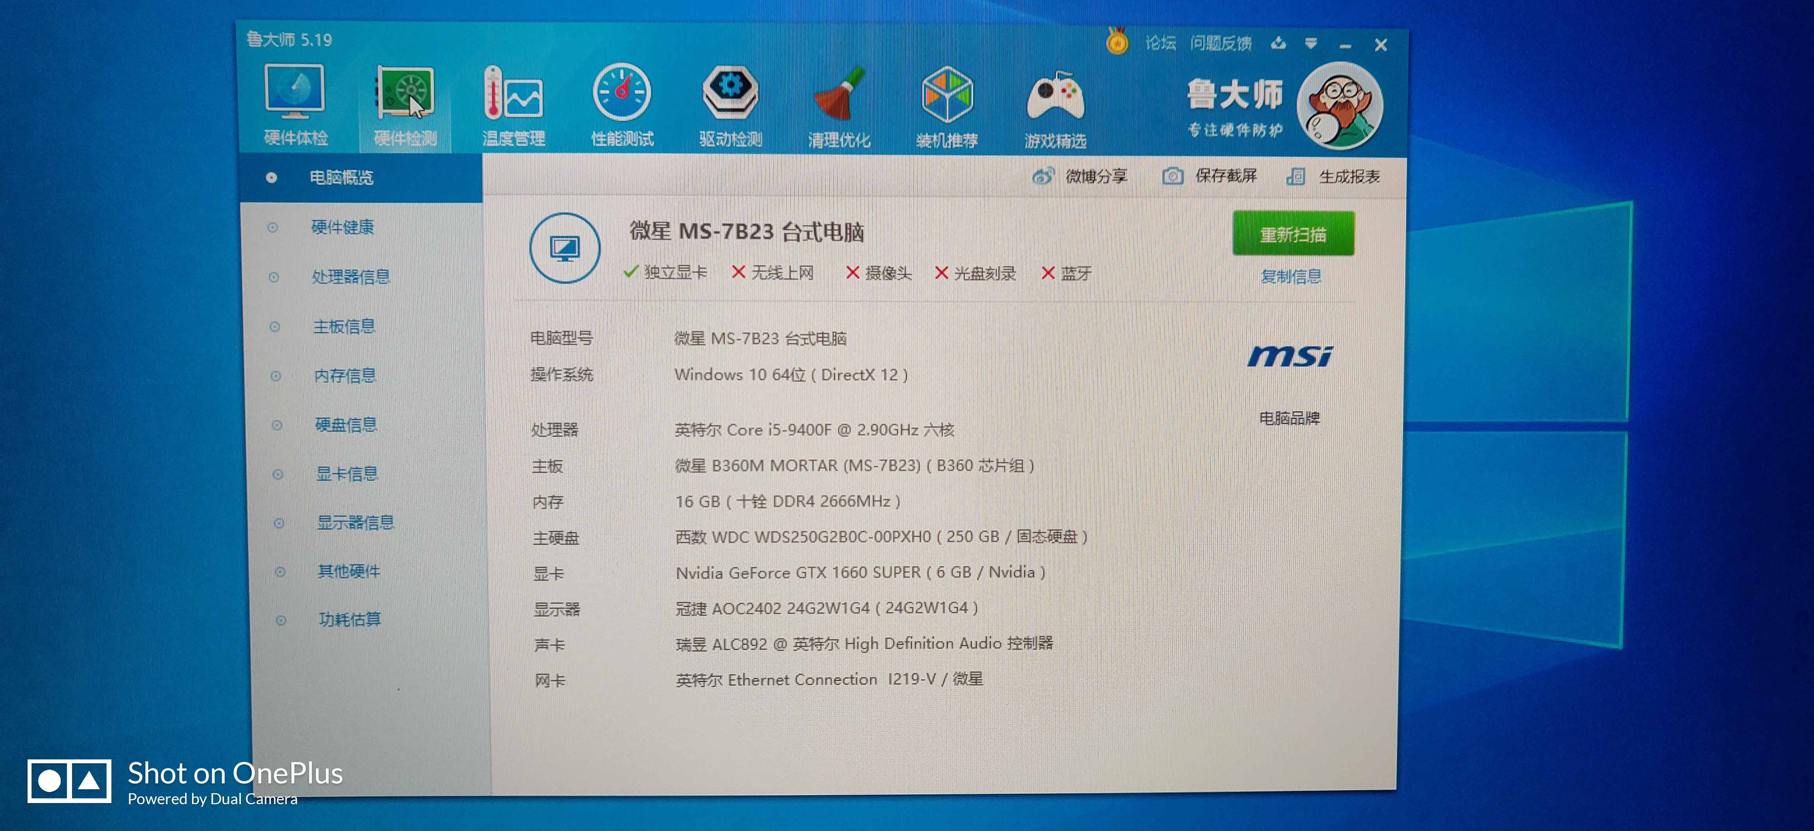This screenshot has height=831, width=1814.
Task: Click the gold medal icon in title bar
Action: [x=1117, y=42]
